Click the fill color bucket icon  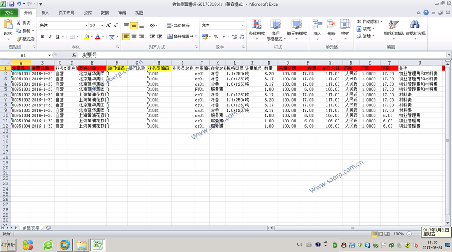[87, 36]
